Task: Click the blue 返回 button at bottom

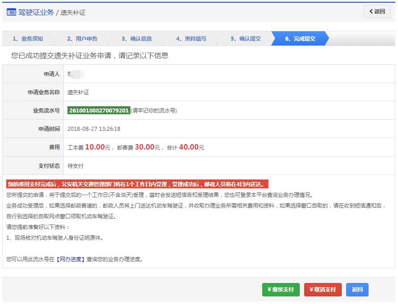Action: (x=356, y=289)
